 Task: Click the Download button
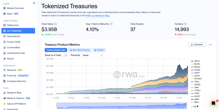click(197, 45)
